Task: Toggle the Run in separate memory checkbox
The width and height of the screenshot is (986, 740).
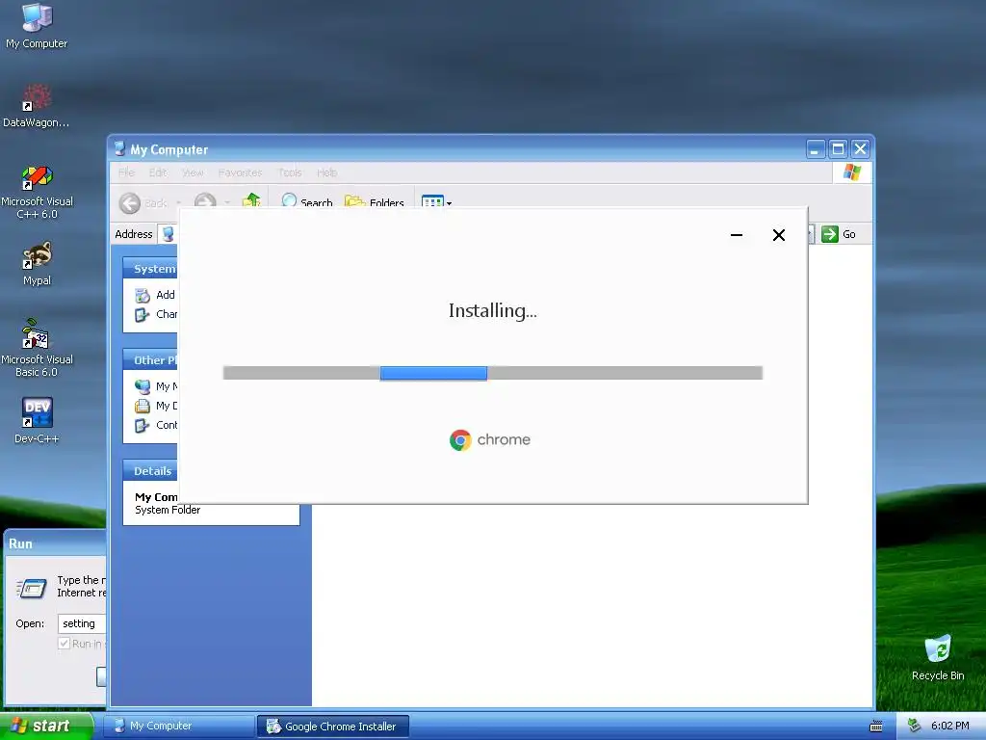Action: point(64,643)
